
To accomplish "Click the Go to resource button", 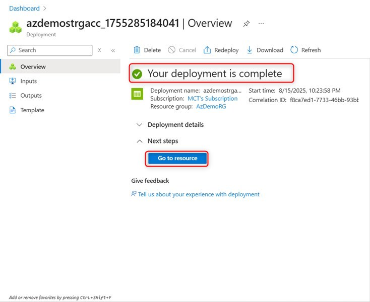I will (x=177, y=159).
